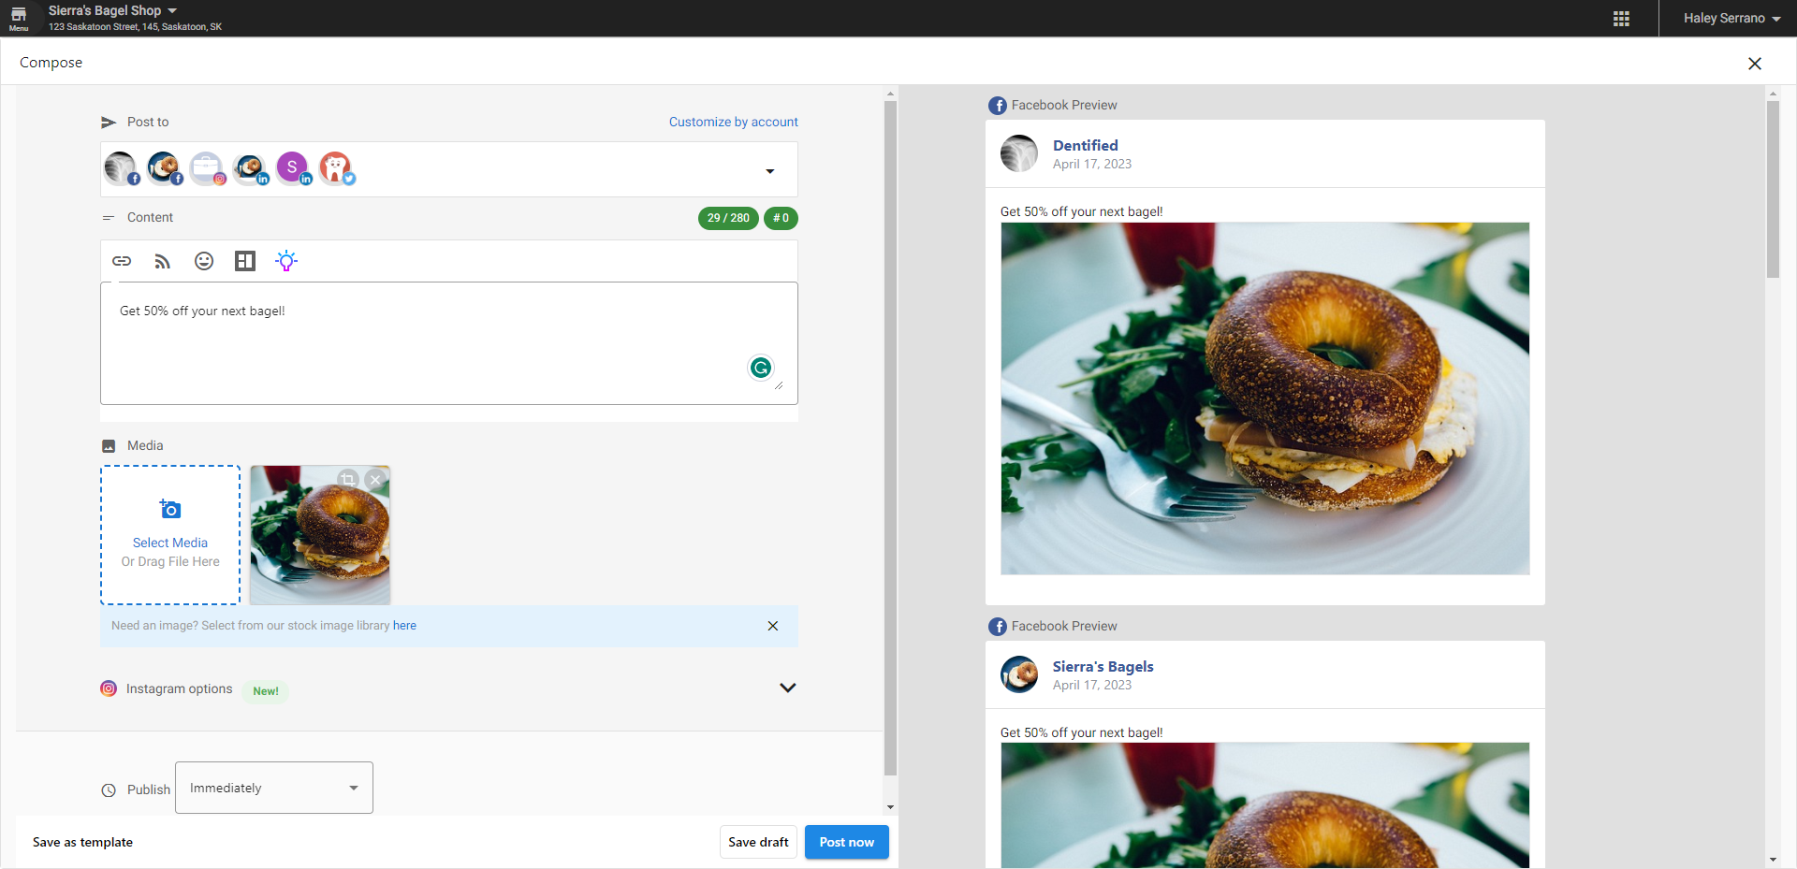Select the purple S LinkedIn account avatar
Image resolution: width=1797 pixels, height=869 pixels.
pos(294,168)
